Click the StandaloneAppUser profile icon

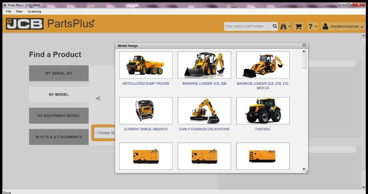[325, 26]
